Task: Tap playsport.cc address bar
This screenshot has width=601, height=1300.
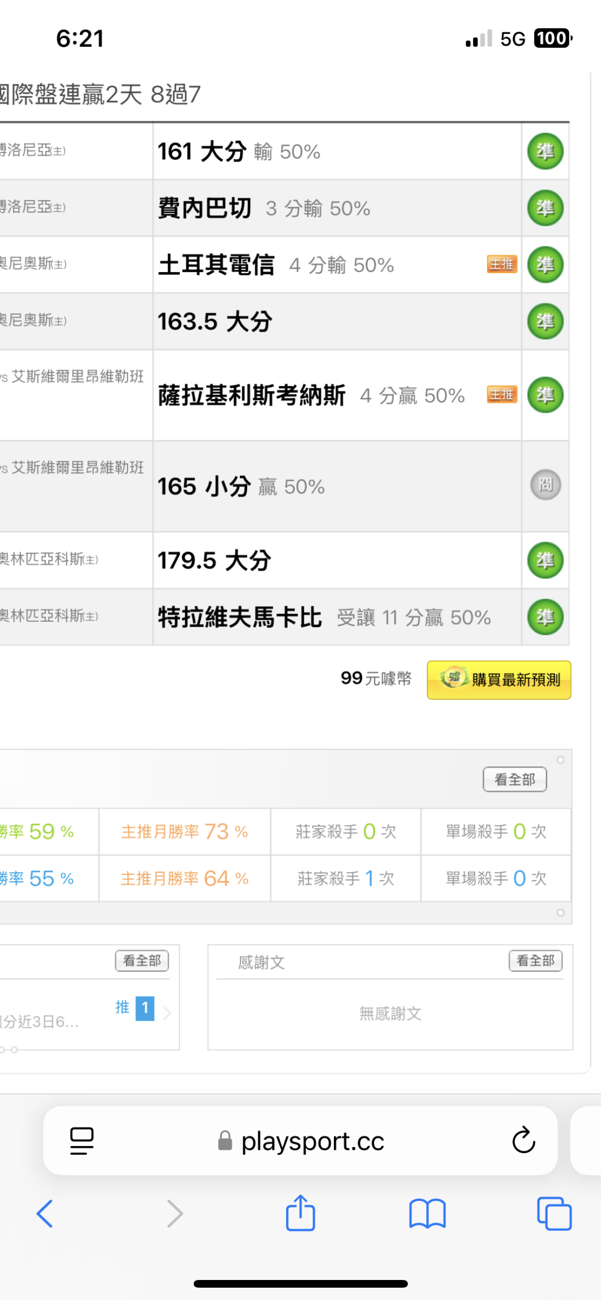Action: (x=312, y=1141)
